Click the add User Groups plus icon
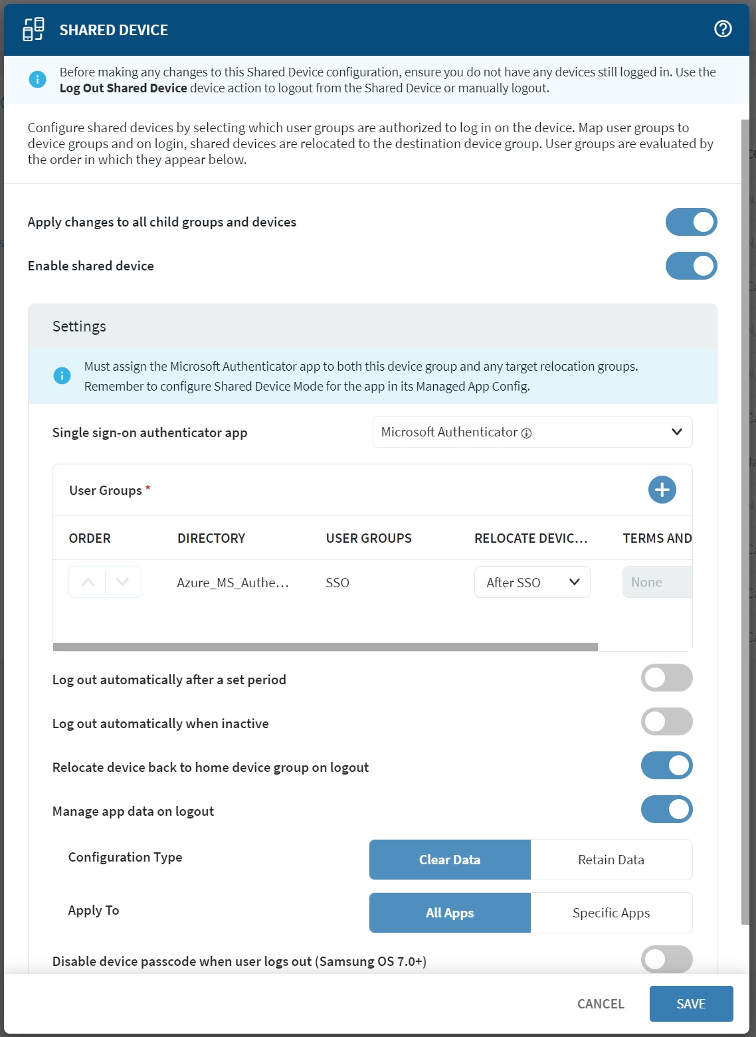The image size is (756, 1037). pos(662,490)
